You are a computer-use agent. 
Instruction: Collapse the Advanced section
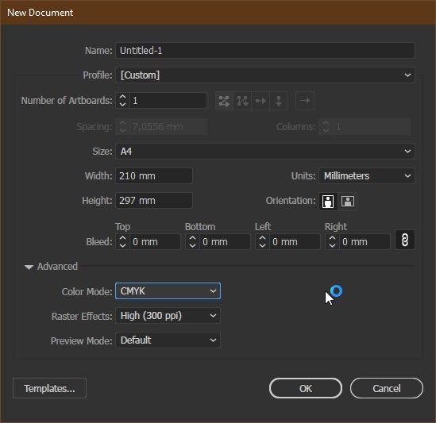[x=29, y=267]
